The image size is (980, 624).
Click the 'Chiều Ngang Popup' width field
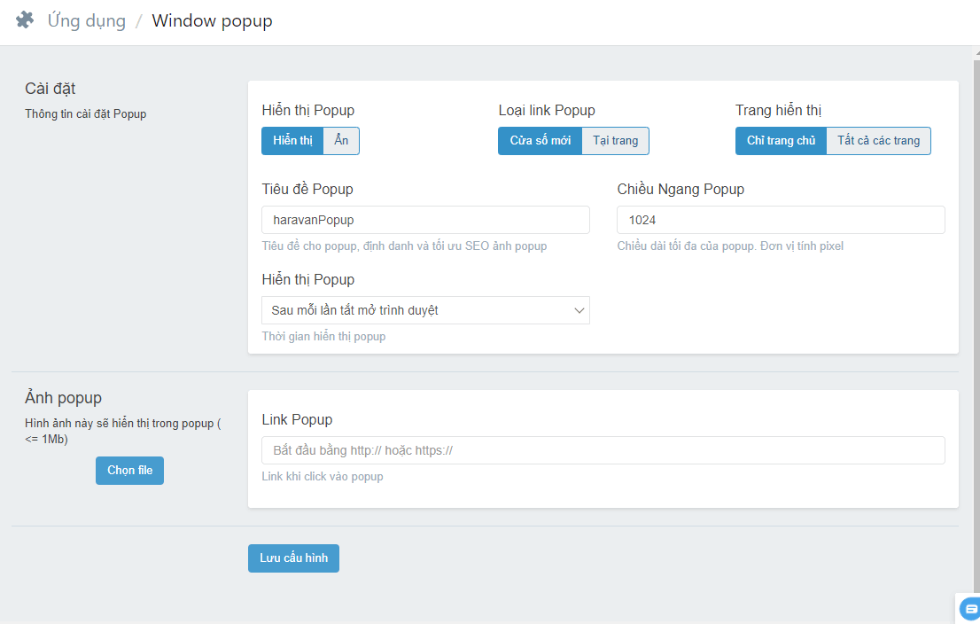(781, 220)
